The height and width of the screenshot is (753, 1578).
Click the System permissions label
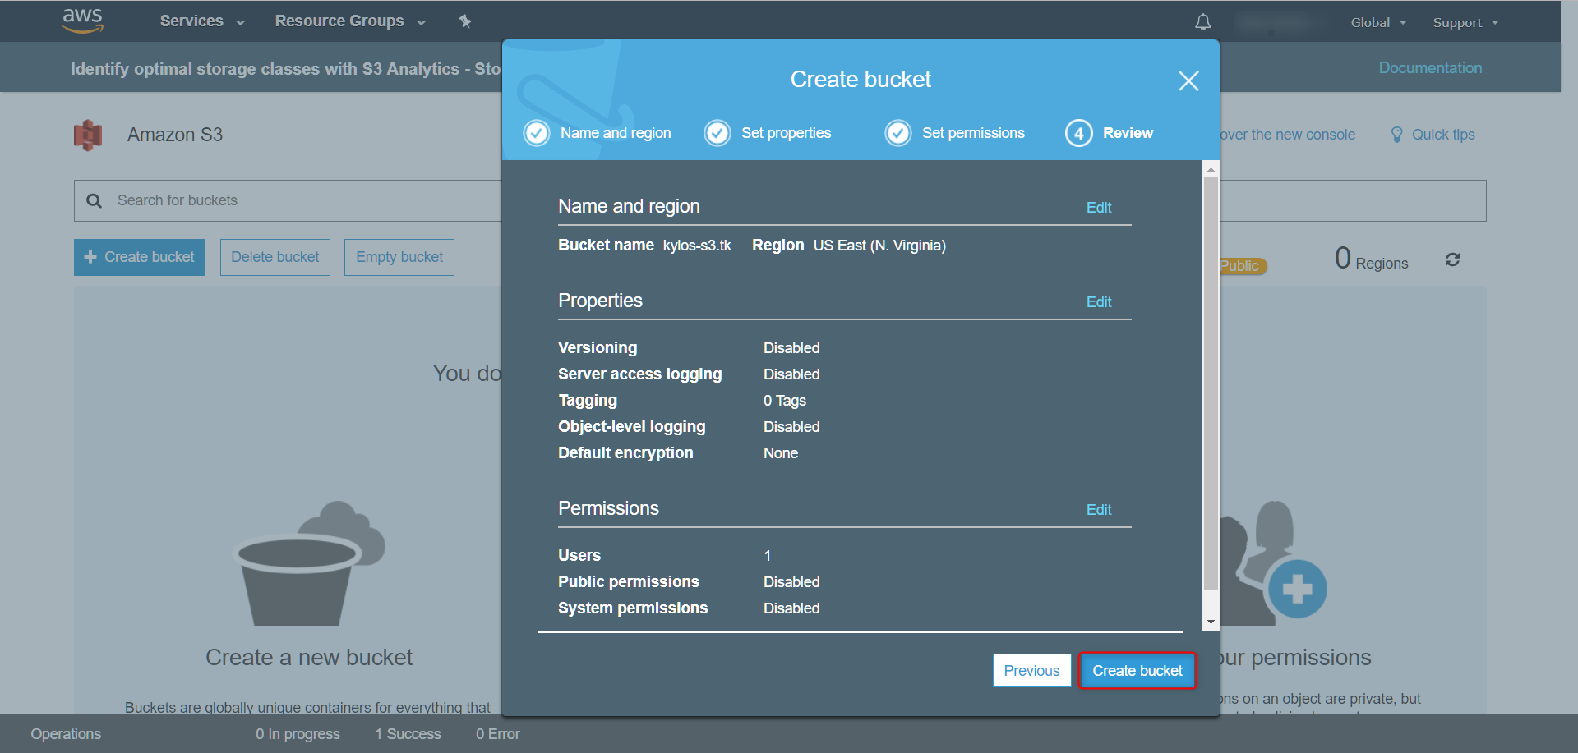tap(633, 608)
